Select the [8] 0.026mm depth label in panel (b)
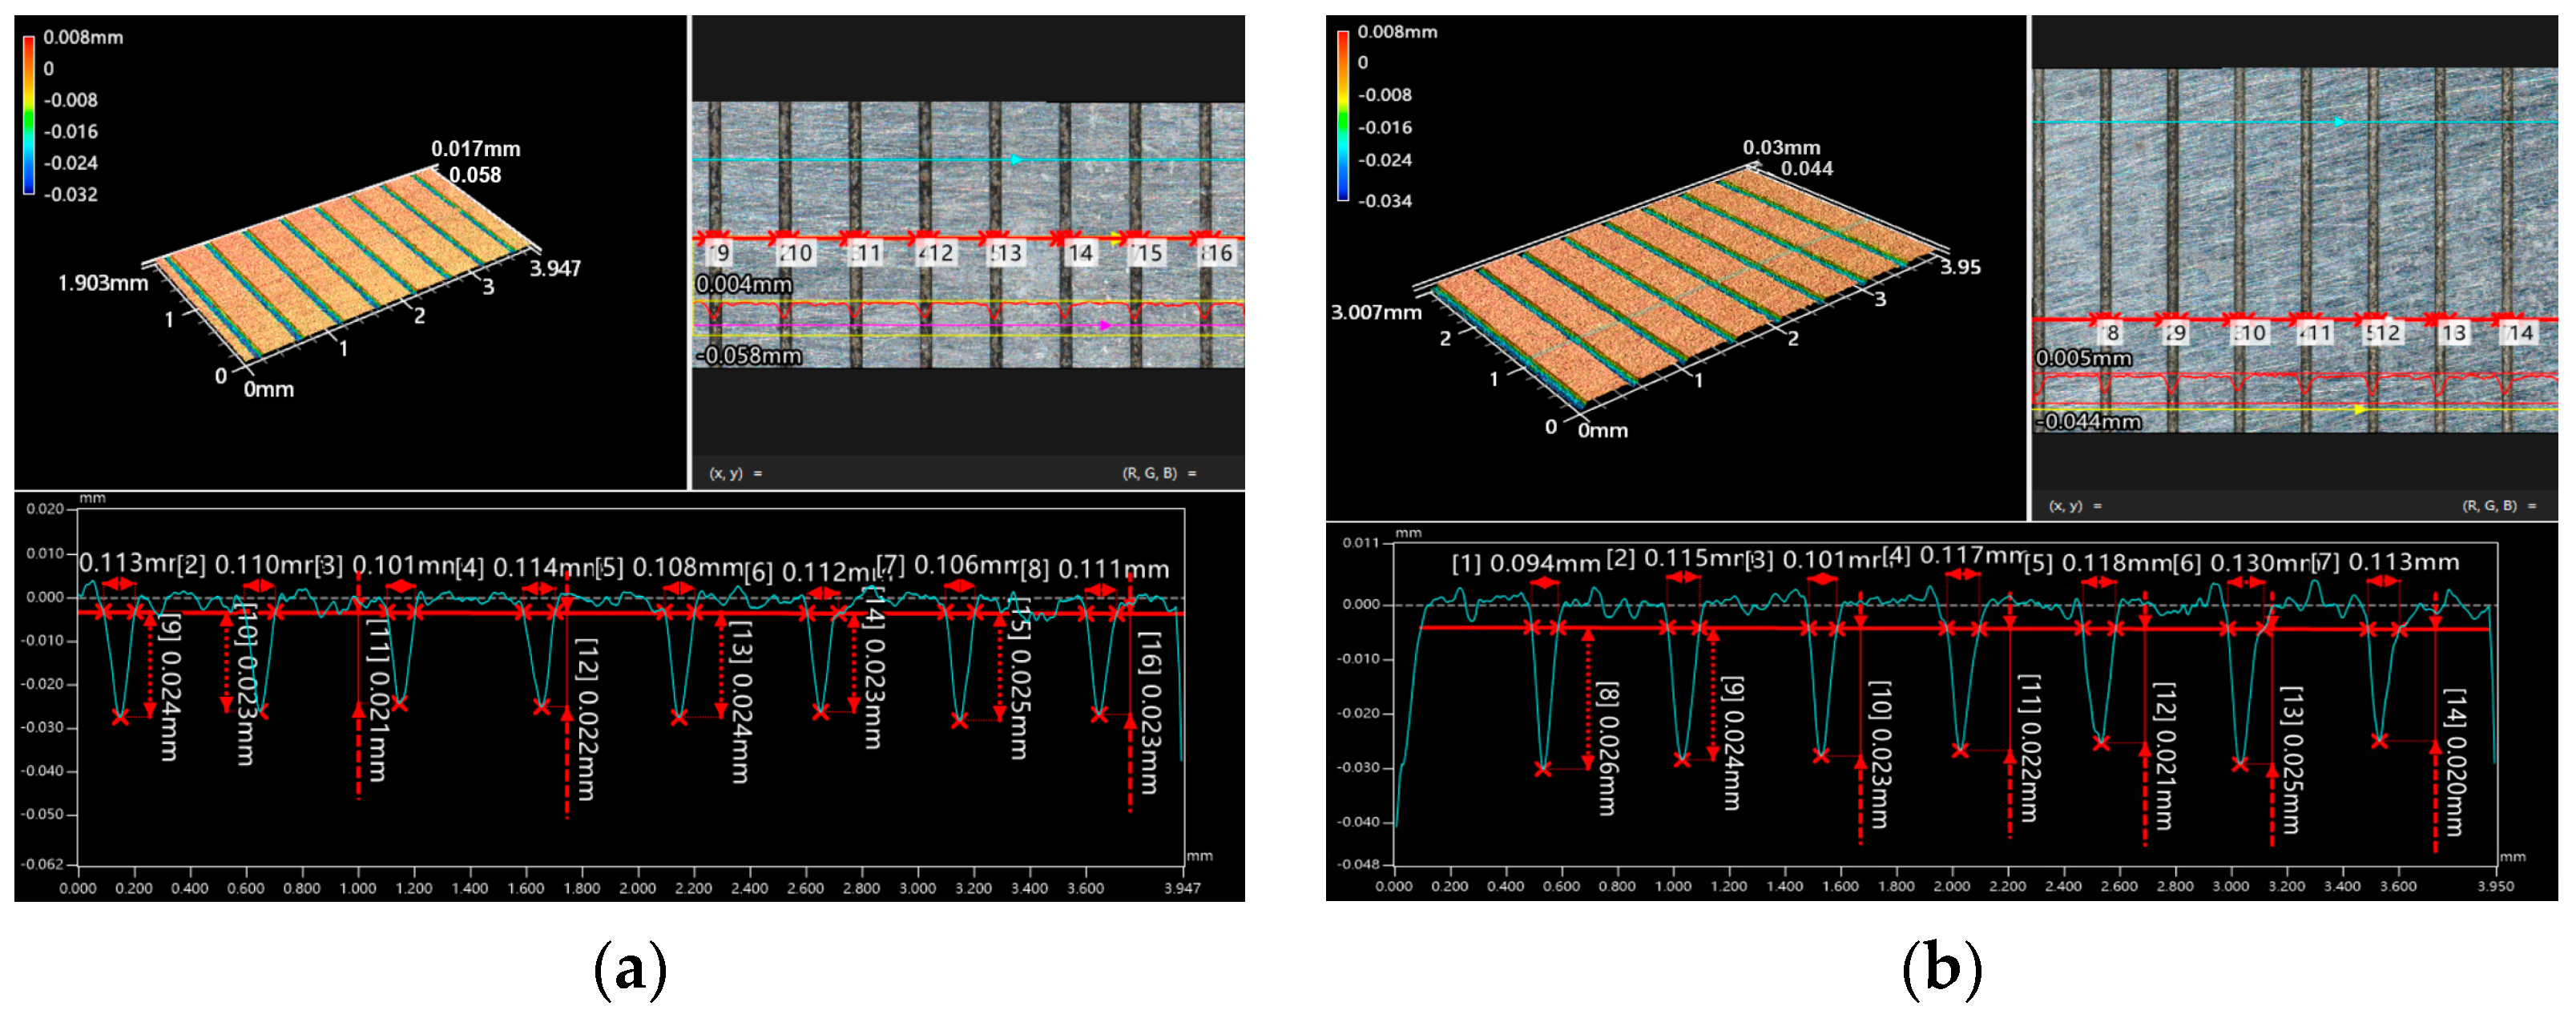The height and width of the screenshot is (1014, 2576). 1606,748
